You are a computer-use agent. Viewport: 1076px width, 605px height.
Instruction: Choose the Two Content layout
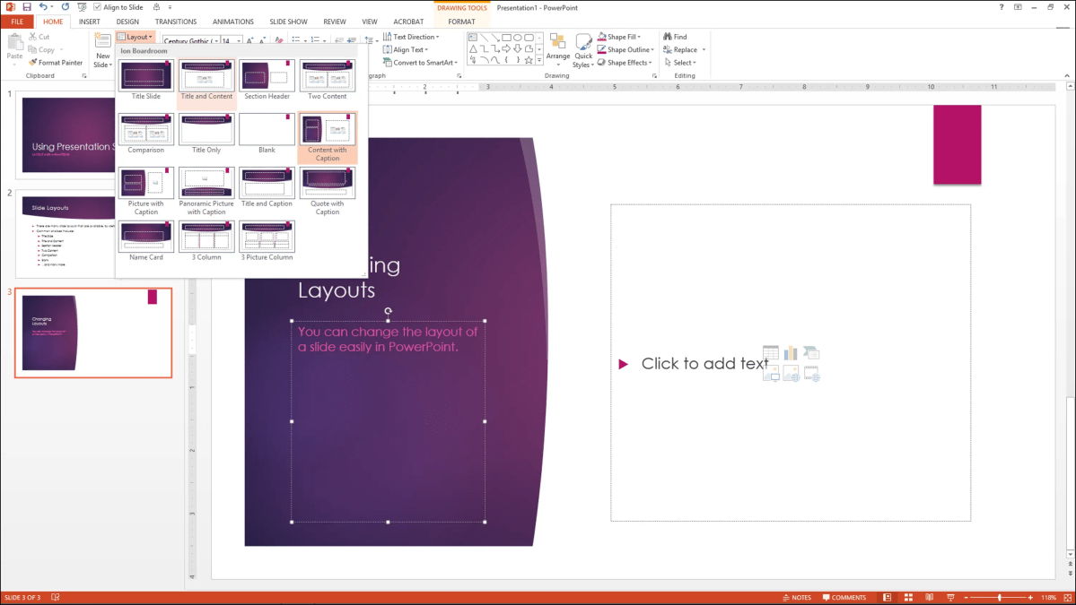tap(328, 80)
